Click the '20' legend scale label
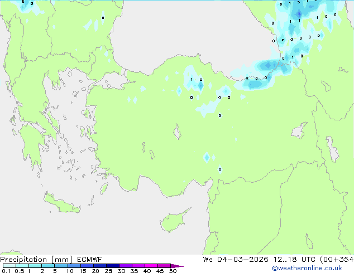 pos(95,271)
